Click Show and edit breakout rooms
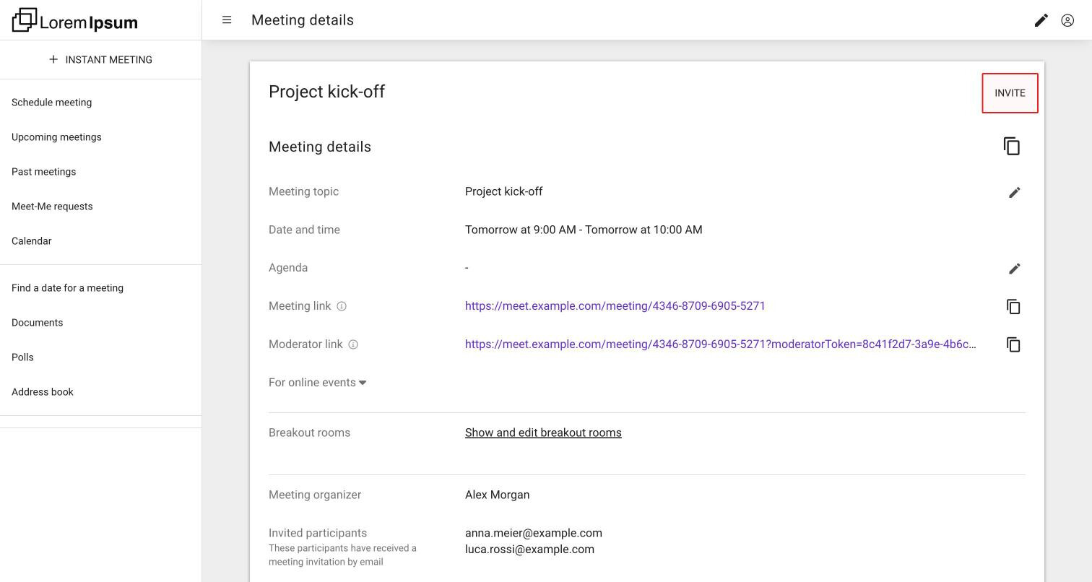This screenshot has height=582, width=1092. coord(543,433)
